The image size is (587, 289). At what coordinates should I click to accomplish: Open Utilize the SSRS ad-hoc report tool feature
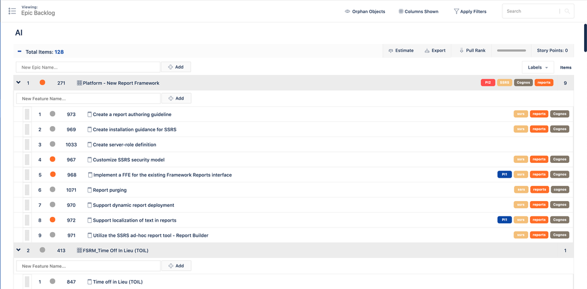(x=151, y=236)
